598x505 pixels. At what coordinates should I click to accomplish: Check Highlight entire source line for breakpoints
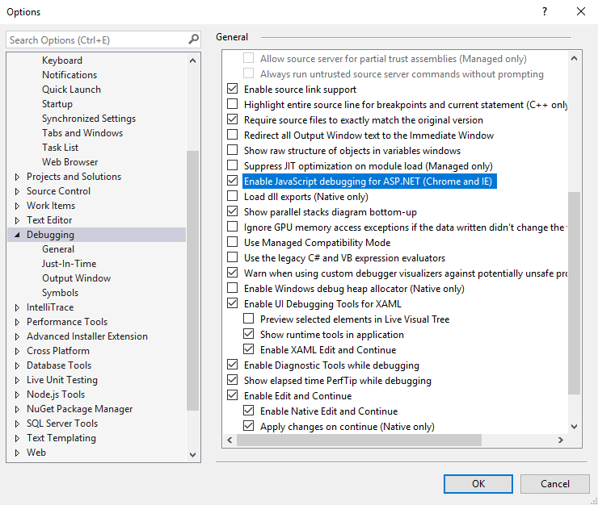coord(232,104)
